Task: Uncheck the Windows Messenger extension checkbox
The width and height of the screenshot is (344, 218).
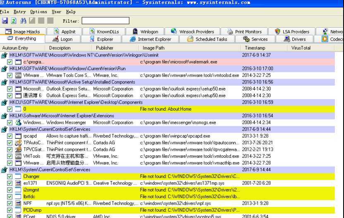Action: click(10, 123)
